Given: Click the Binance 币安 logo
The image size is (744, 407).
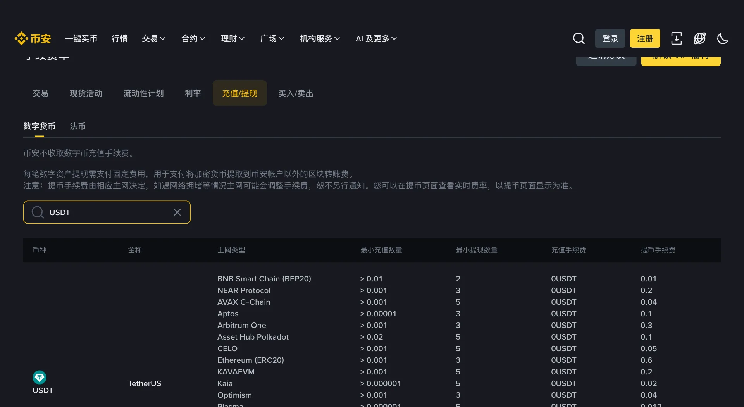Looking at the screenshot, I should pos(33,38).
